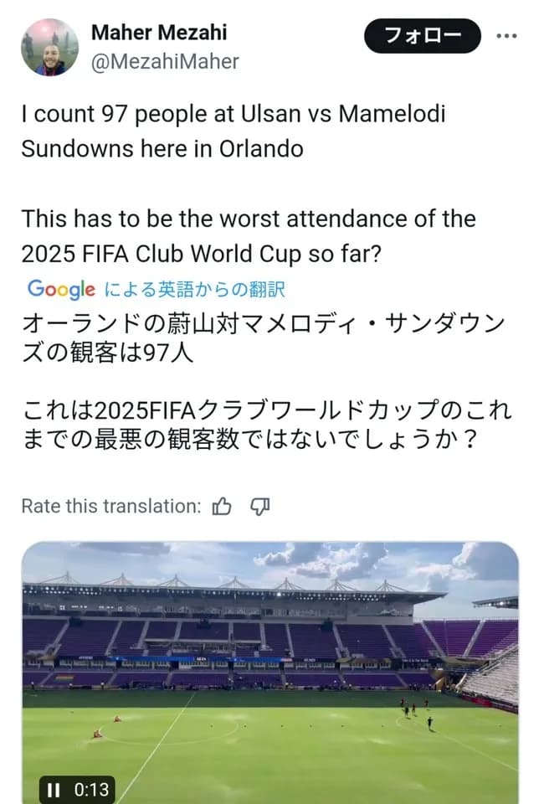Select the thumbs-up icon after 'Rate this translation'

pyautogui.click(x=222, y=506)
